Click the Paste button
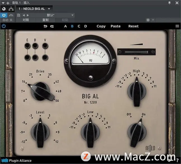Image resolution: width=181 pixels, height=164 pixels. [116, 26]
